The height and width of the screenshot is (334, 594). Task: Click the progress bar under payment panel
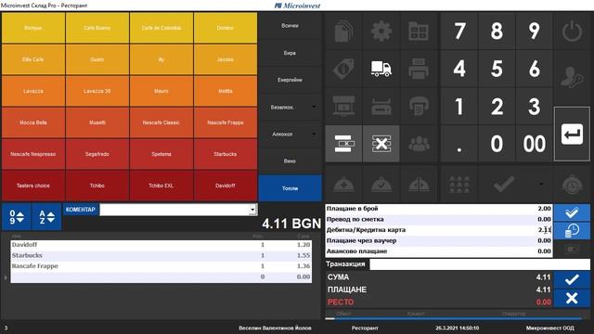point(454,318)
